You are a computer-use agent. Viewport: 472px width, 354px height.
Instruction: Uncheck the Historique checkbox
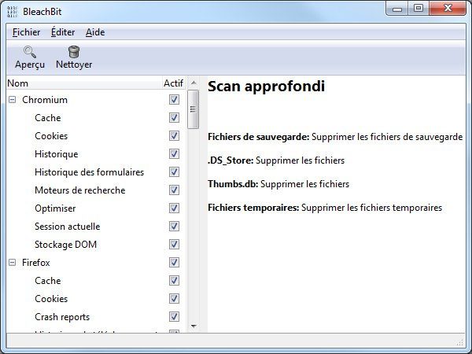(174, 154)
